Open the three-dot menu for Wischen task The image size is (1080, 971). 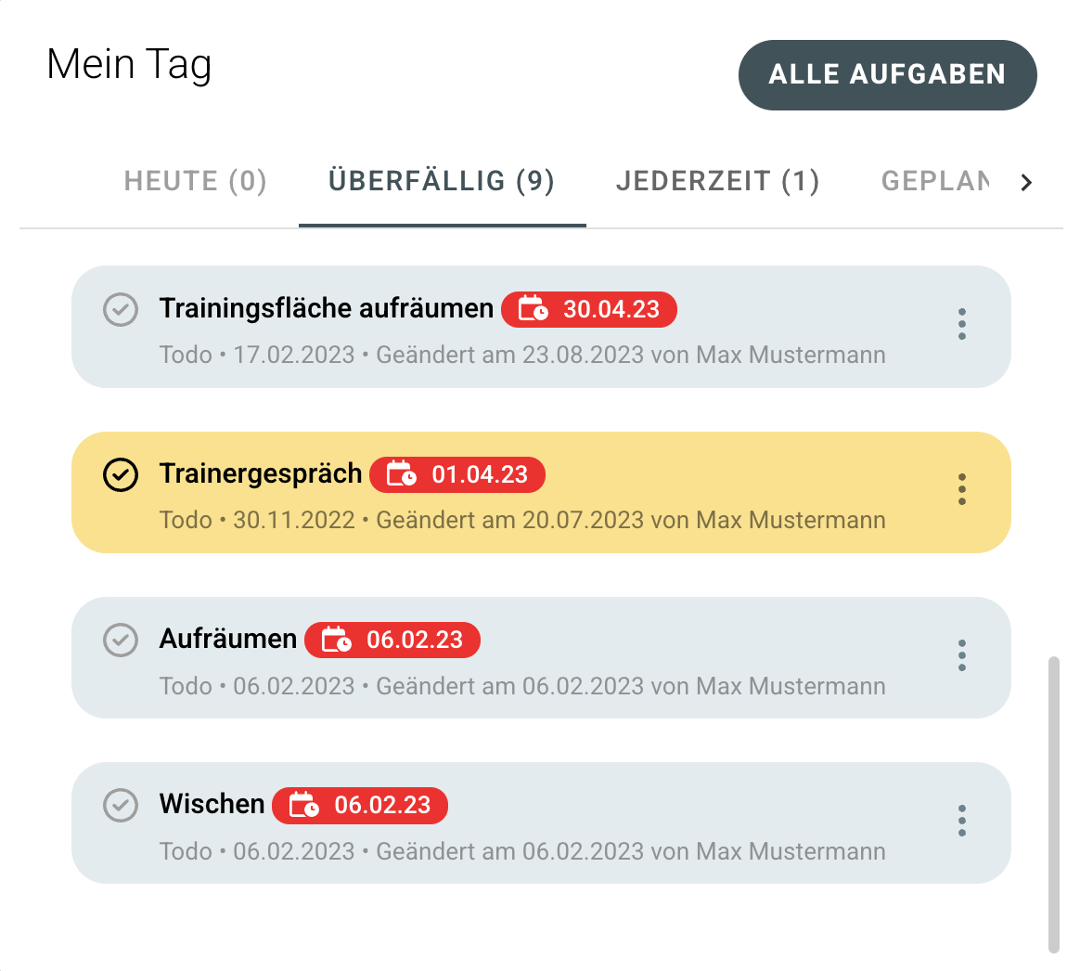(961, 820)
